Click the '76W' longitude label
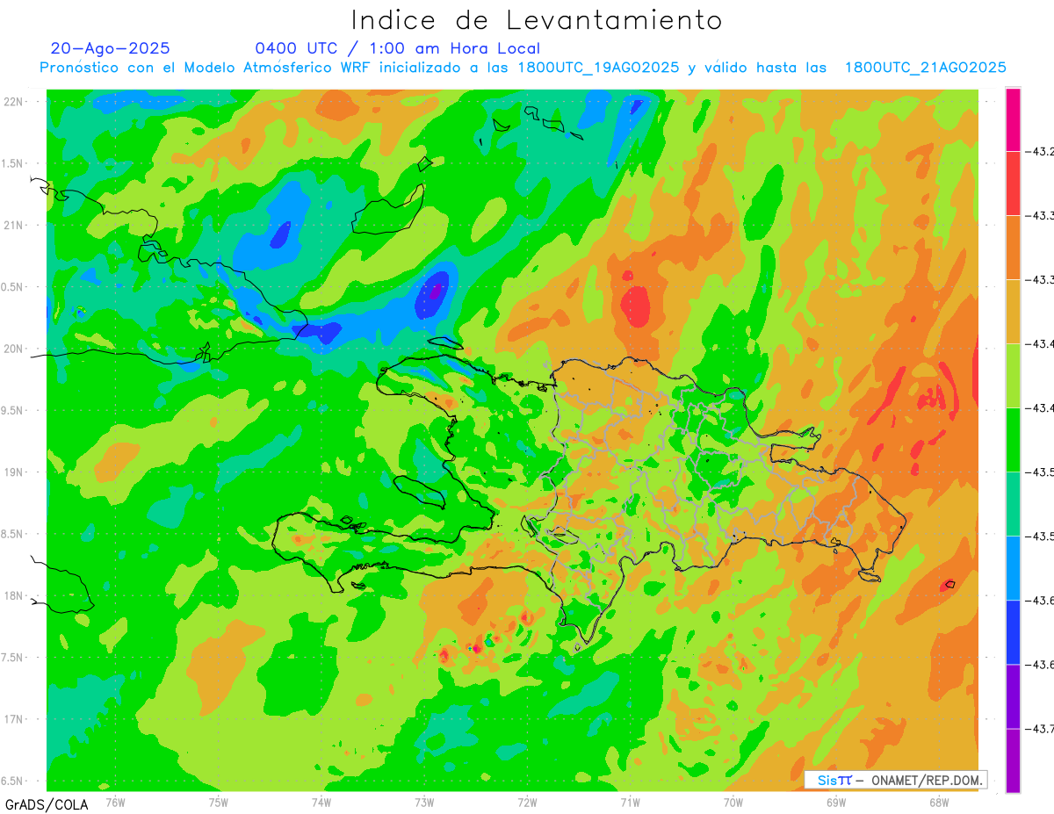1054x814 pixels. point(115,803)
